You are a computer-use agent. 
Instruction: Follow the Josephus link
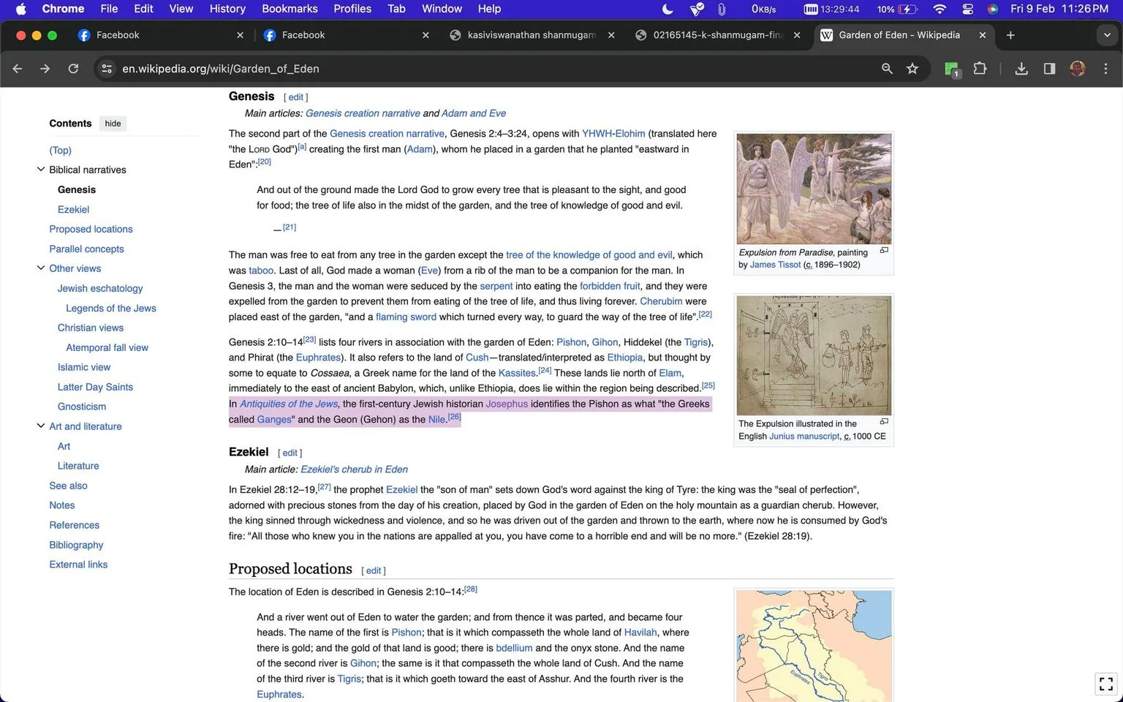click(507, 404)
